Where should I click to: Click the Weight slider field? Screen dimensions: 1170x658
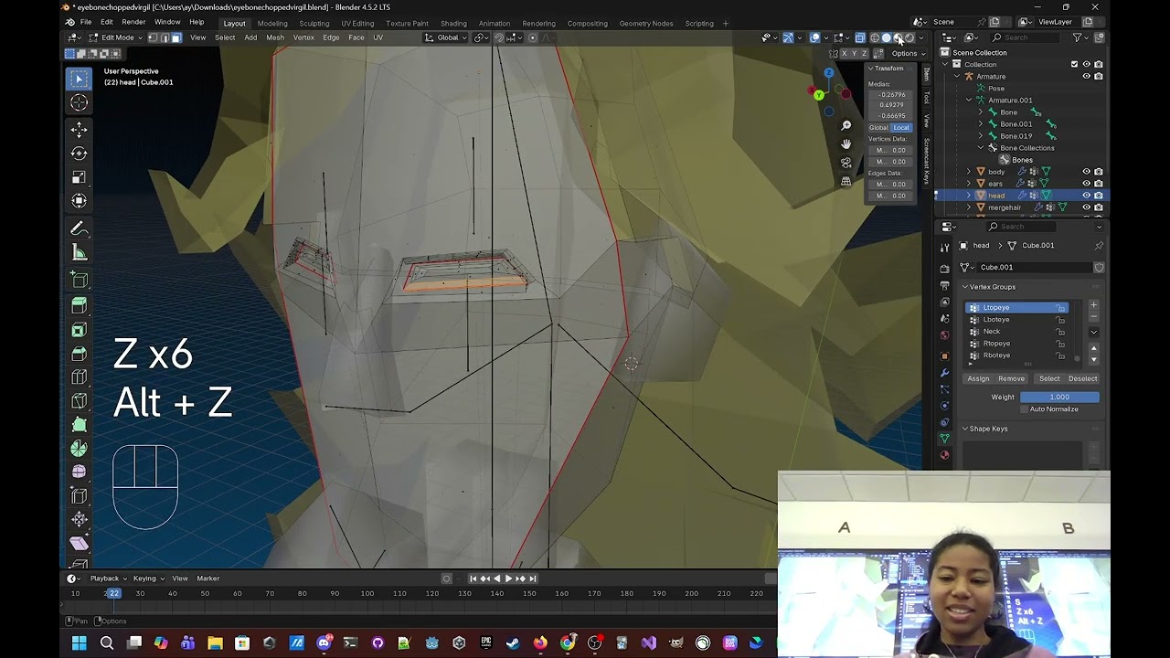click(1059, 398)
